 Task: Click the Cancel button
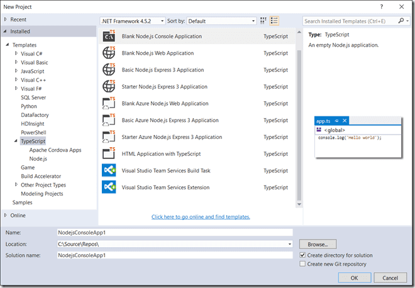[390, 278]
